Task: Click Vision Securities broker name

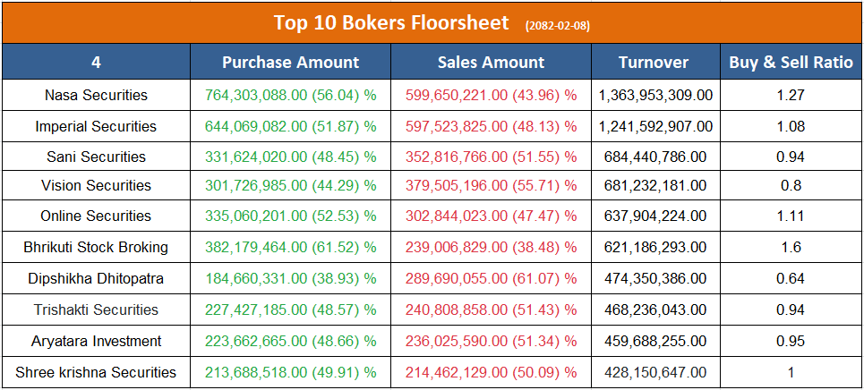Action: click(x=96, y=186)
